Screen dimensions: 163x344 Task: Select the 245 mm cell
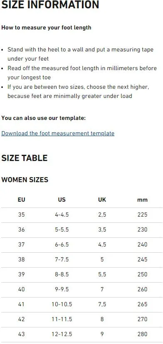[x=142, y=259]
